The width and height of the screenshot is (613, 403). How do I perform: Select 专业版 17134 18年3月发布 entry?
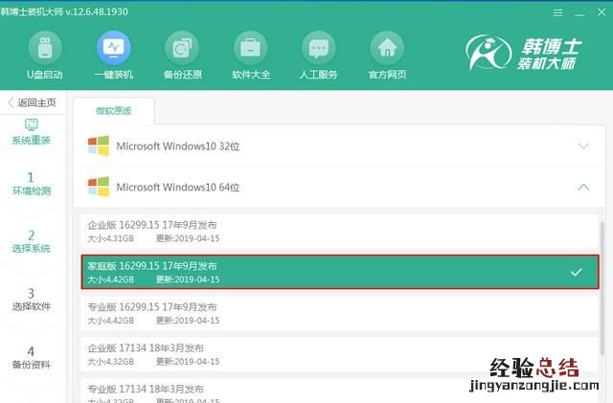(x=339, y=391)
